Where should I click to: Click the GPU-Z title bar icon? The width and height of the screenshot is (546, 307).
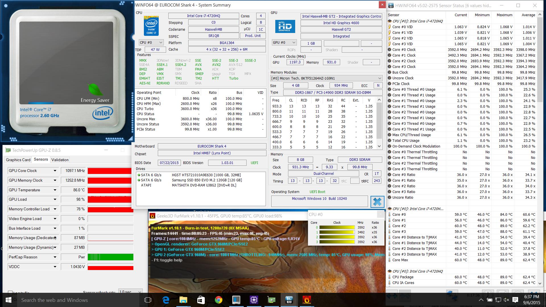pyautogui.click(x=8, y=150)
